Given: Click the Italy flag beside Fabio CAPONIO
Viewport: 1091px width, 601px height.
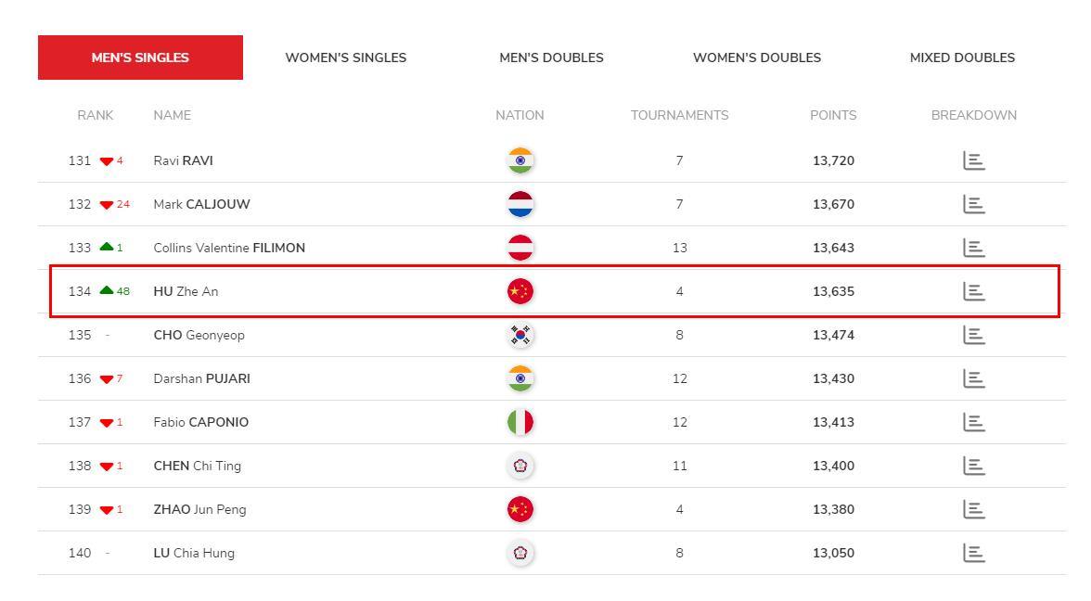Looking at the screenshot, I should coord(520,422).
